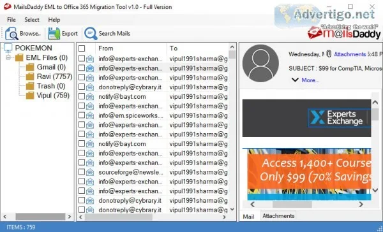Click mail list scroll down arrow
This screenshot has height=232, width=383.
click(232, 209)
